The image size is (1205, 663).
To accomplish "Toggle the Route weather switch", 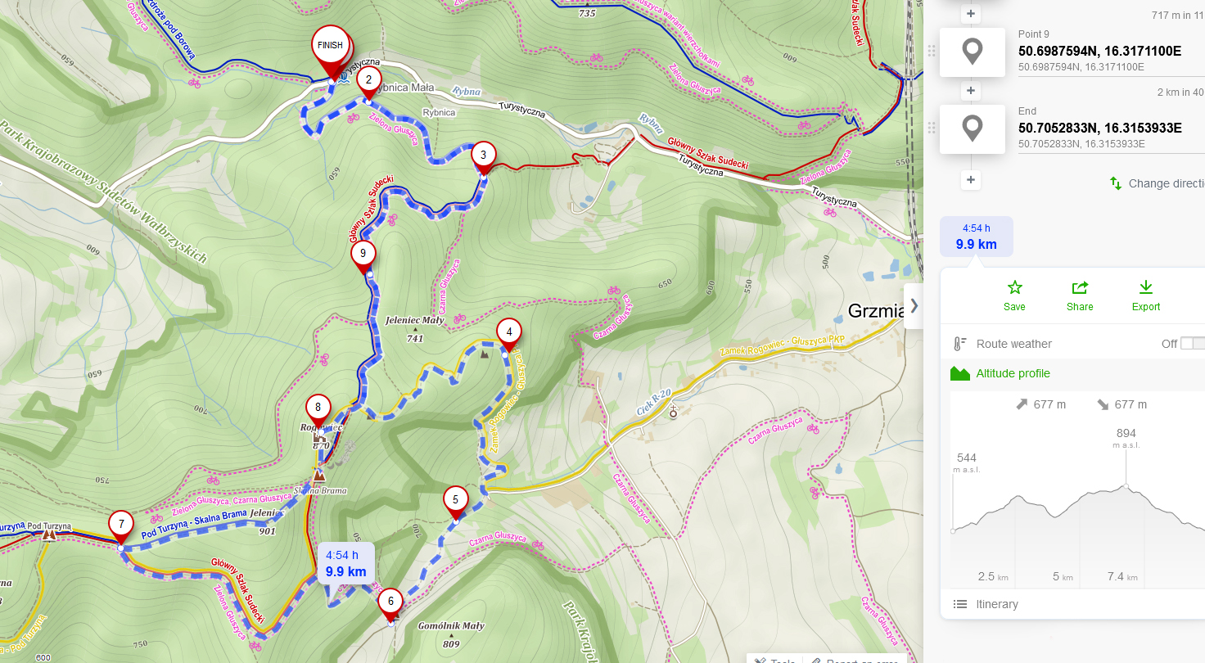I will [x=1193, y=344].
